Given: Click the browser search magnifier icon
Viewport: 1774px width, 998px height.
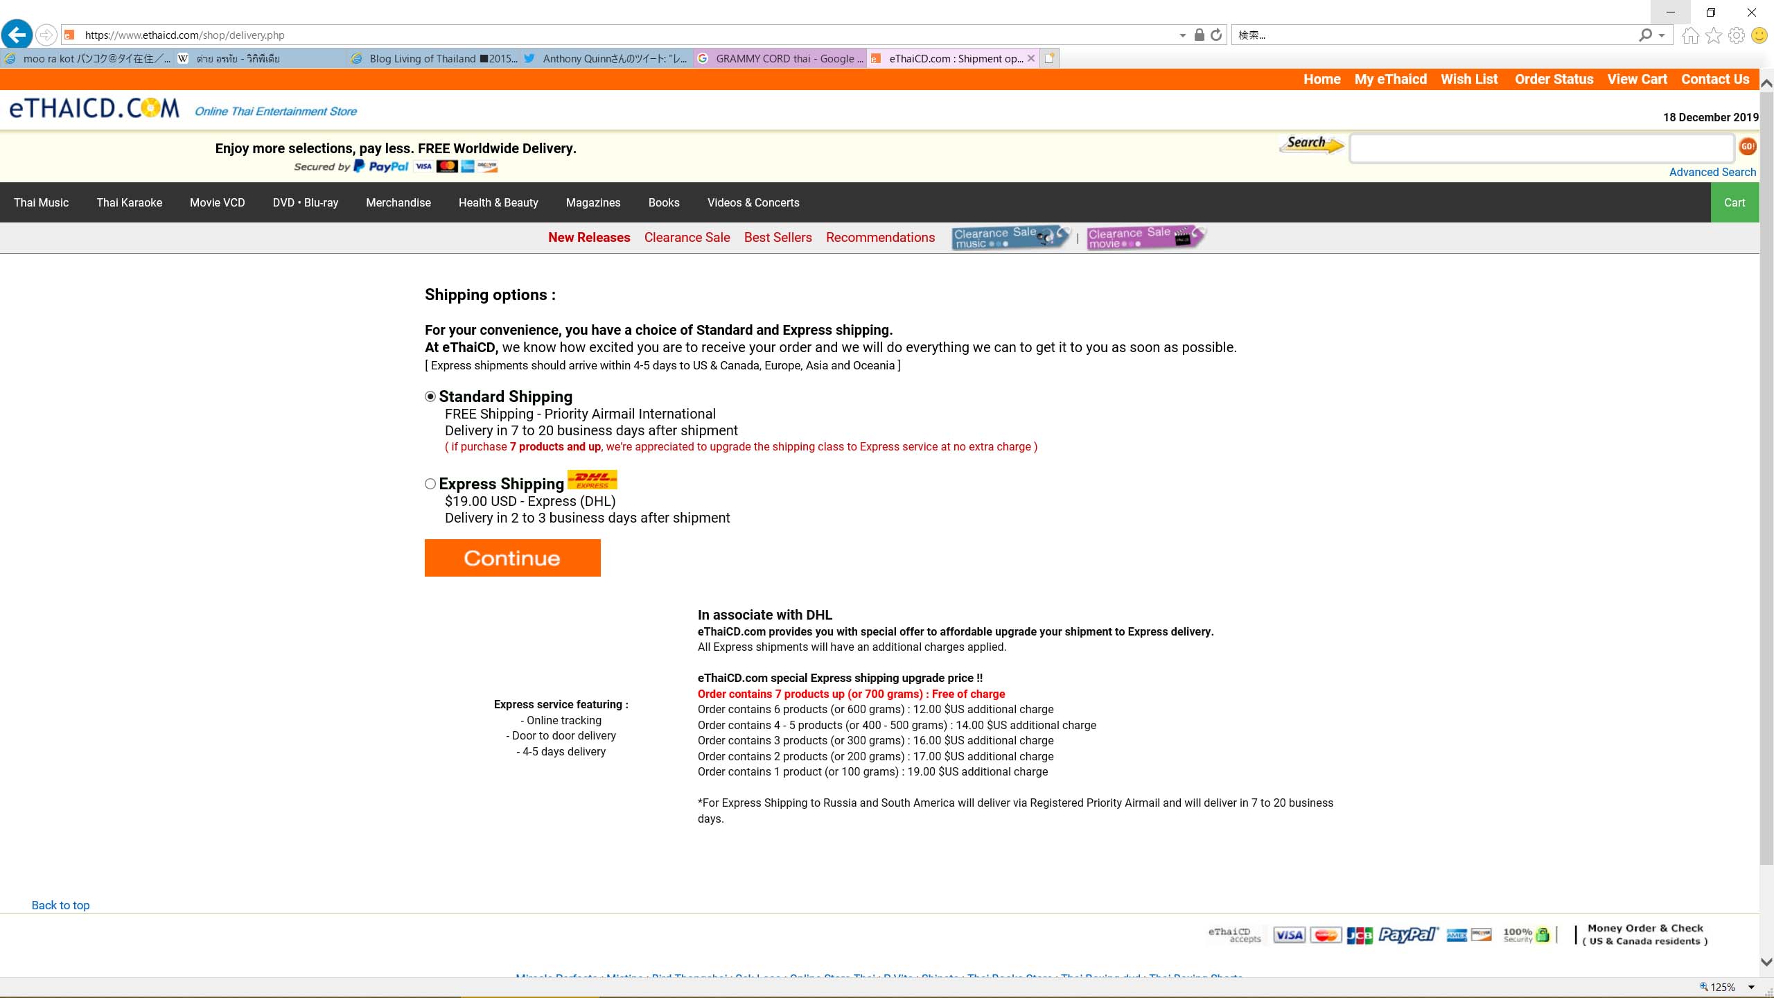Looking at the screenshot, I should point(1645,35).
